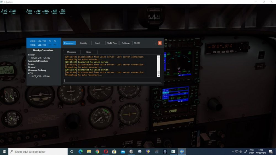276x155 pixels.
Task: Click the transponder display showing 2000
Action: click(173, 111)
